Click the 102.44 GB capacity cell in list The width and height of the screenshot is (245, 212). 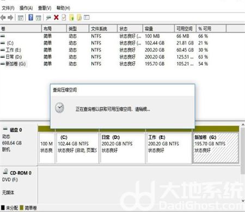155,43
